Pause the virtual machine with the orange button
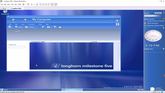The height and width of the screenshot is (93, 165). coord(23,4)
